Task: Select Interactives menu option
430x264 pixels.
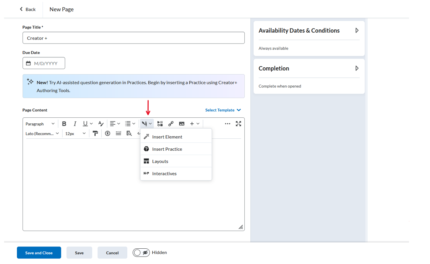Action: click(164, 173)
